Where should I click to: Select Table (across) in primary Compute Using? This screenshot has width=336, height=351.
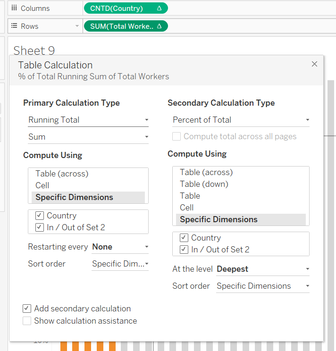[x=62, y=174]
